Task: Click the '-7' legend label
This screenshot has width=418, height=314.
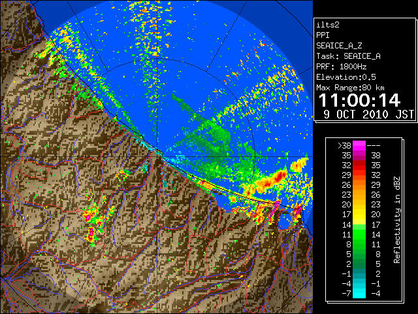Action: pyautogui.click(x=346, y=294)
